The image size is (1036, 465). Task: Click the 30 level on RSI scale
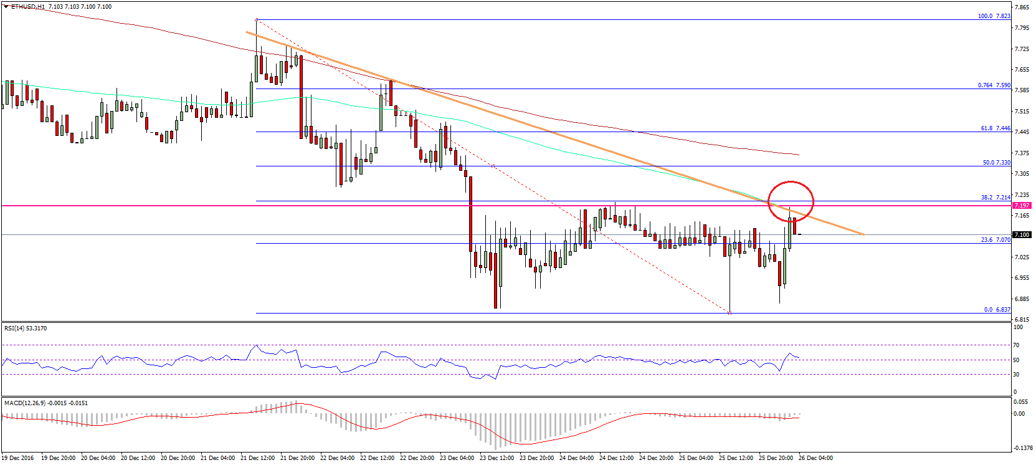point(1017,375)
